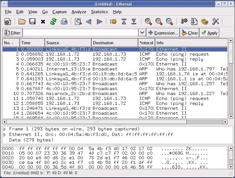Open preferences tools icon
235x178 pixels.
216,22
